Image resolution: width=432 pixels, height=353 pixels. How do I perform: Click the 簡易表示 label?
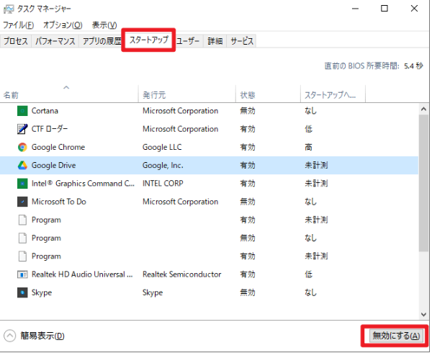click(42, 336)
